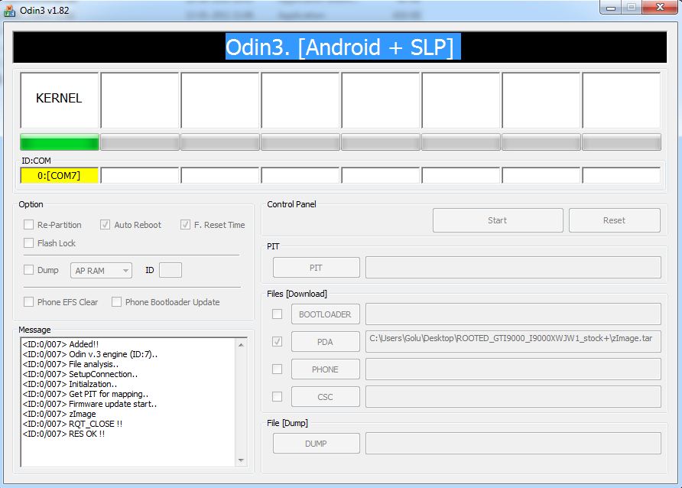
Task: Click the yellow 0:[COM7] port box
Action: (59, 176)
